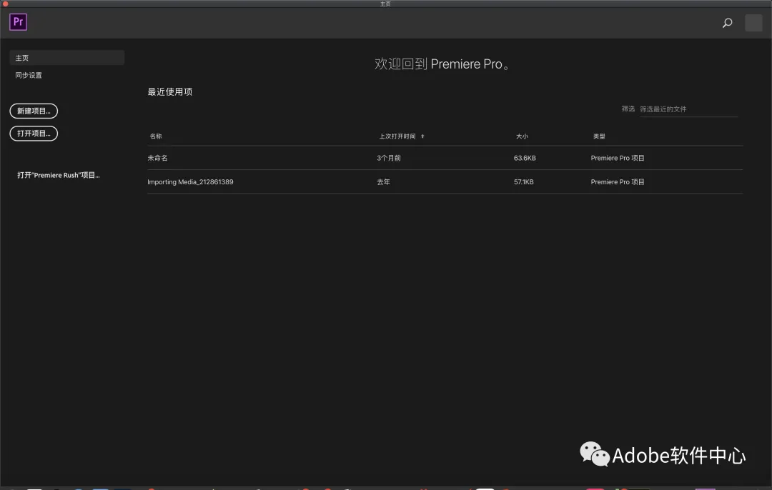Open the recent project 未命名
Viewport: 772px width, 490px height.
[157, 158]
